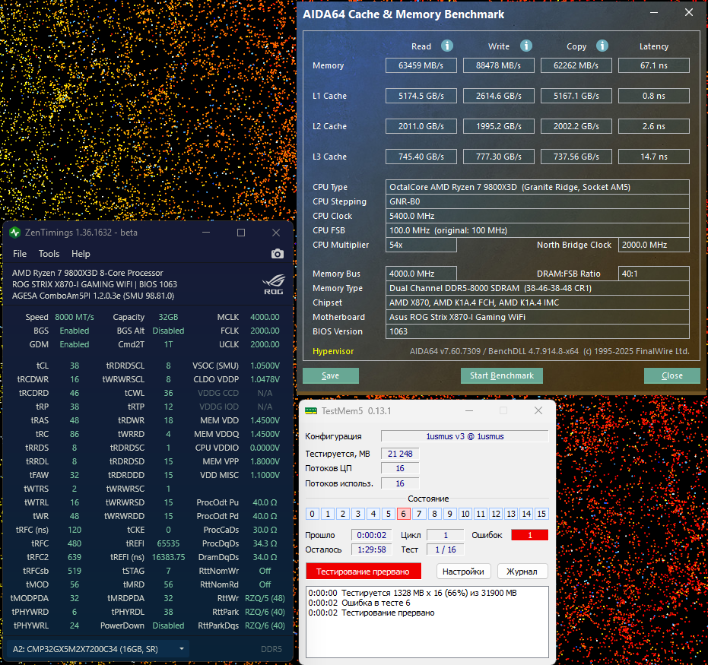The image size is (708, 665).
Task: Open the Help menu in ZenTimings
Action: (x=81, y=254)
